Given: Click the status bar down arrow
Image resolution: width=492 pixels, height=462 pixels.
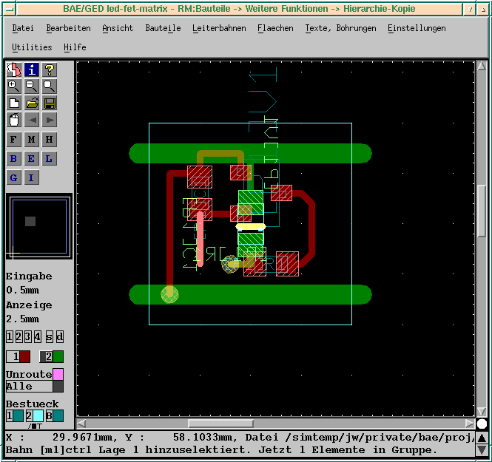Looking at the screenshot, I should pos(482,450).
